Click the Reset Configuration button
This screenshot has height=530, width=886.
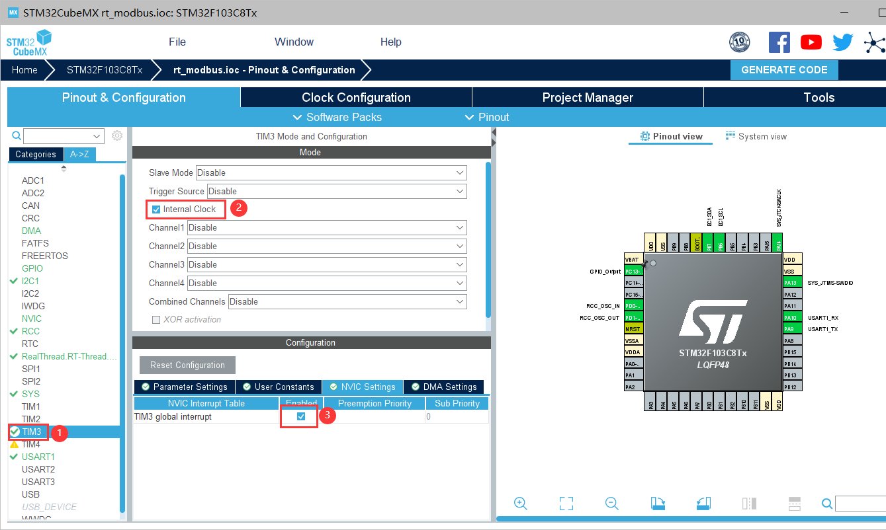[x=187, y=365]
